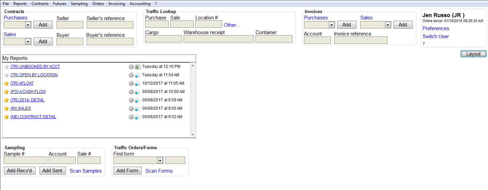Viewport: 488px width, 190px height.
Task: Open settings gear for OPEN BY LOCATION report
Action: coord(131,75)
